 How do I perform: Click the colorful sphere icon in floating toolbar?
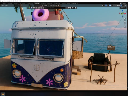[x=29, y=8]
